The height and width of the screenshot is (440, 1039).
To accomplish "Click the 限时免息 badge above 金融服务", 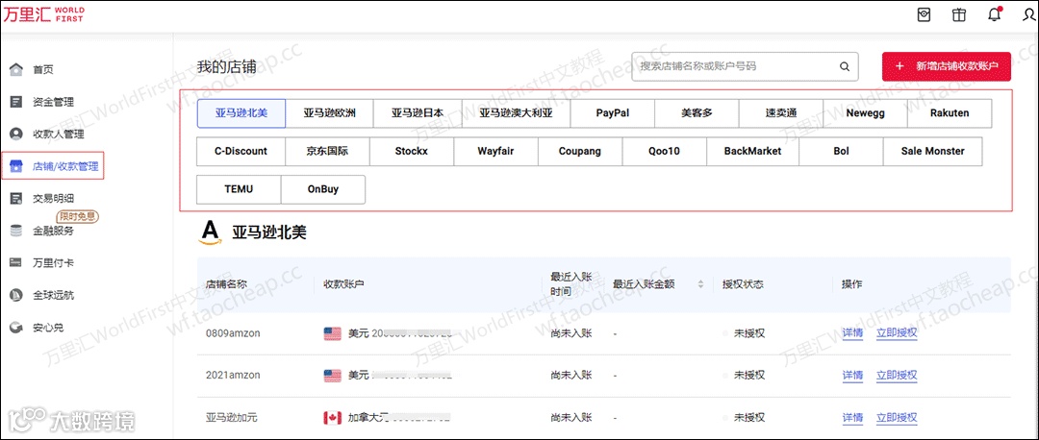I will coord(78,216).
